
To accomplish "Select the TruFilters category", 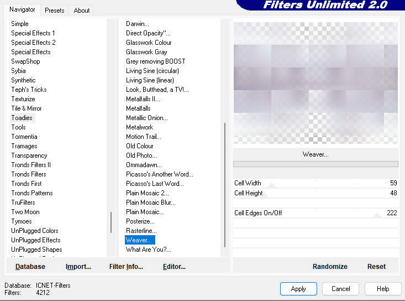I will pyautogui.click(x=23, y=203).
